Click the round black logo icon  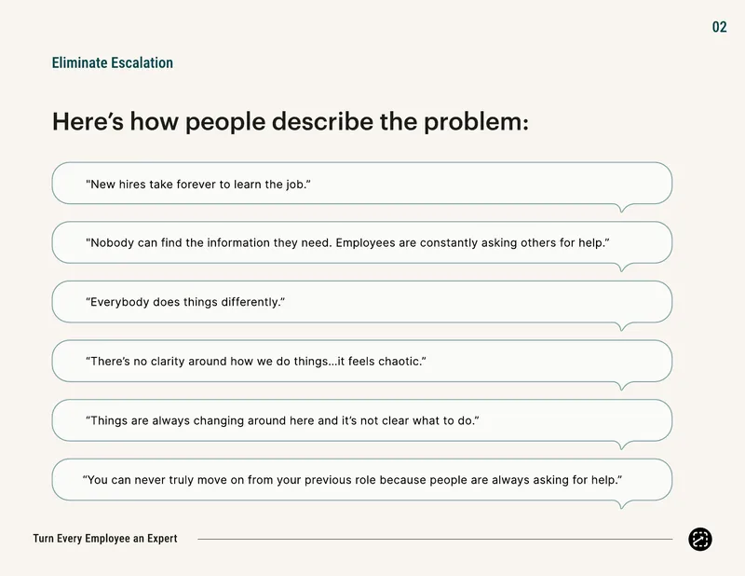point(700,539)
